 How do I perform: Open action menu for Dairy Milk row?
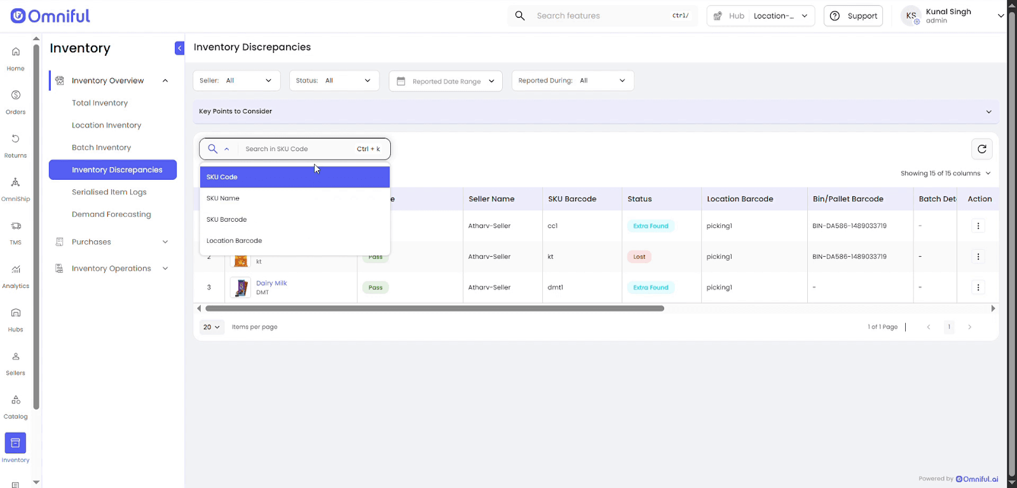(978, 288)
